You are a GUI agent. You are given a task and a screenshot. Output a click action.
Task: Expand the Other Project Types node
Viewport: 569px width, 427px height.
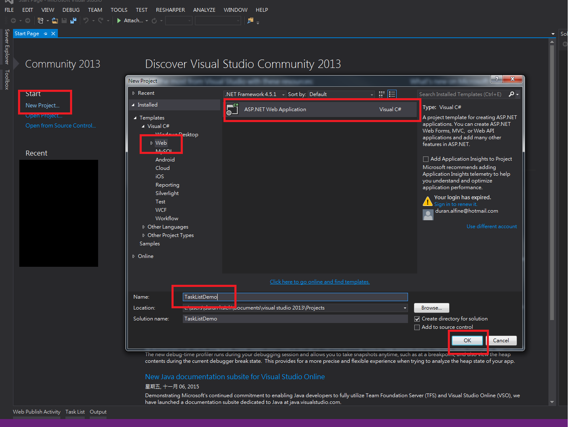pyautogui.click(x=143, y=235)
